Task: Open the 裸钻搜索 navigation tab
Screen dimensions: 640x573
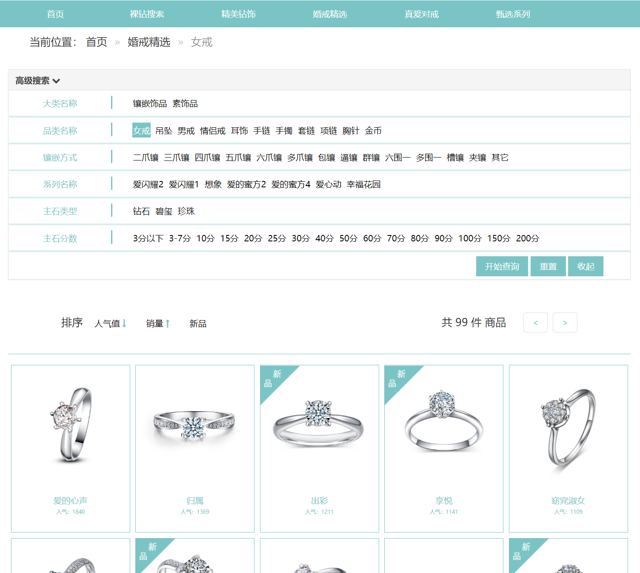Action: point(147,14)
